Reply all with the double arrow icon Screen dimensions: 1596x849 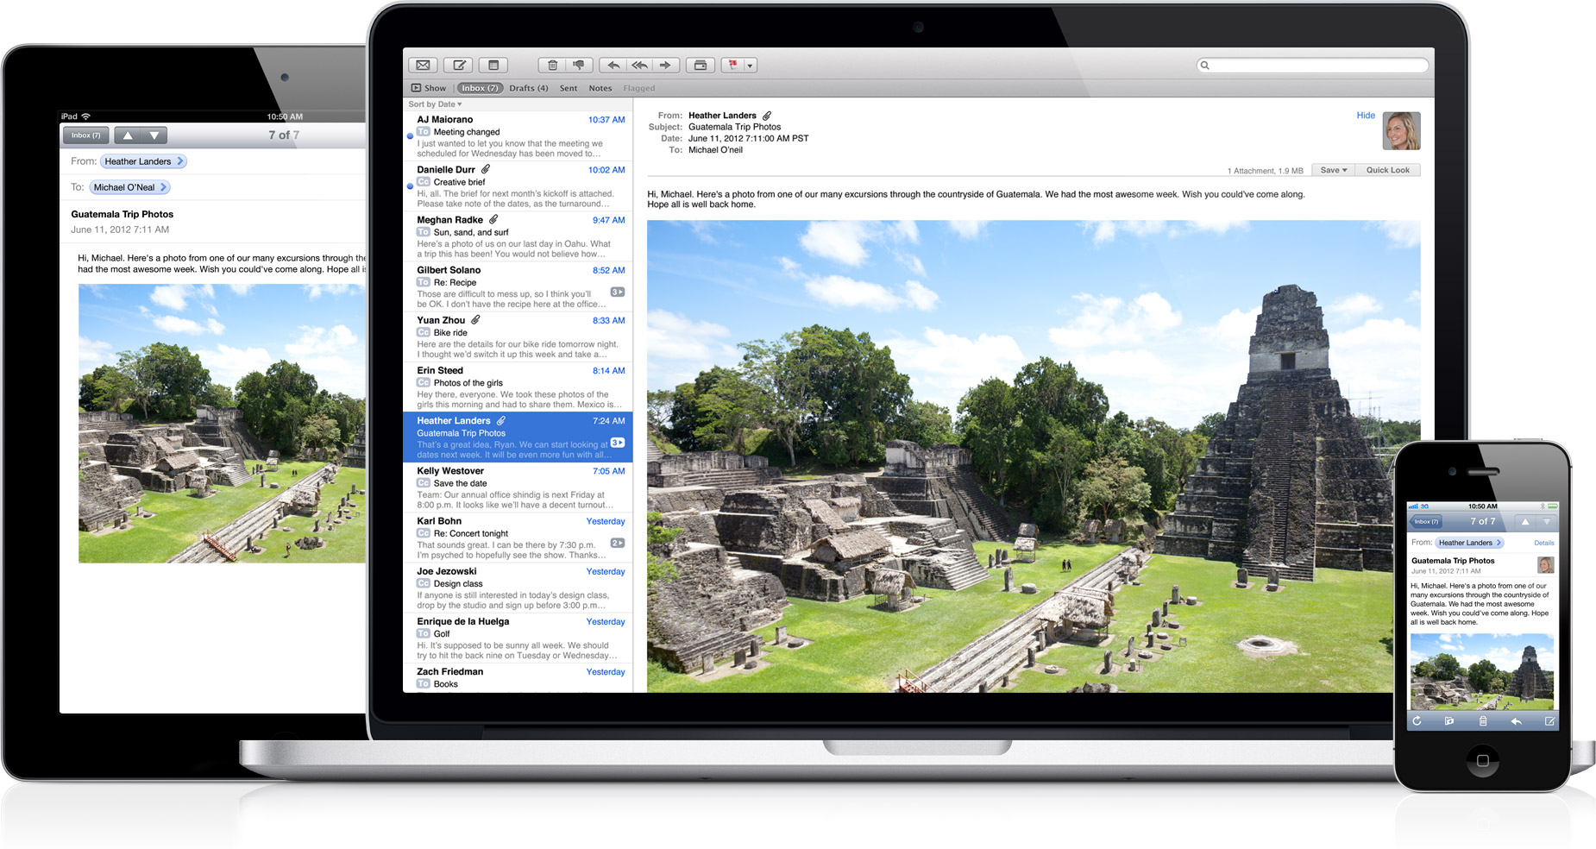639,66
